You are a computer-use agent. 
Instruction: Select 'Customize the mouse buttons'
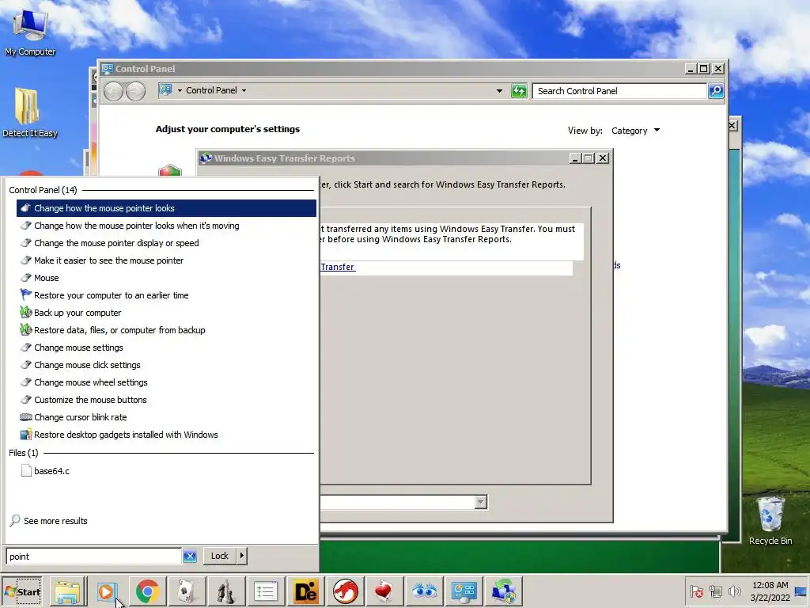point(166,400)
